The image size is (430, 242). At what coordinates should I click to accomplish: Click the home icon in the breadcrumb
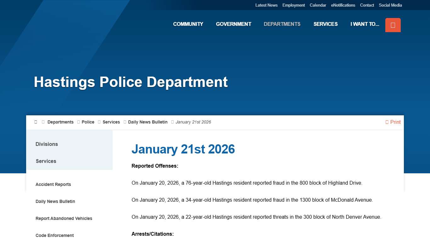tap(36, 122)
